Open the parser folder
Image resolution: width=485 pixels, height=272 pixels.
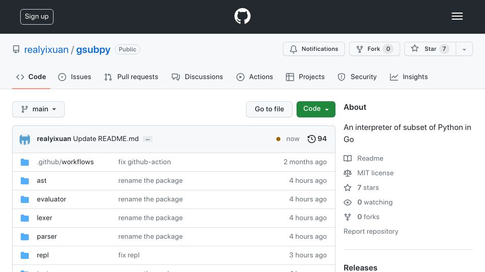click(x=46, y=237)
